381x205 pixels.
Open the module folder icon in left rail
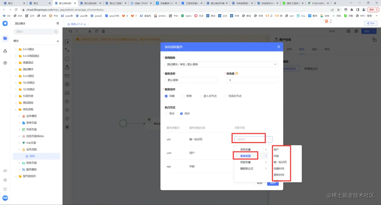point(5,38)
